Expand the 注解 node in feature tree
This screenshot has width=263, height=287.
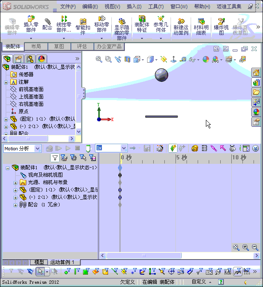pyautogui.click(x=6, y=82)
